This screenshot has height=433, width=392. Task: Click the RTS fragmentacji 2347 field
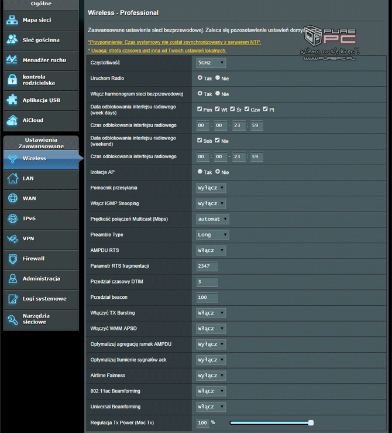(207, 266)
